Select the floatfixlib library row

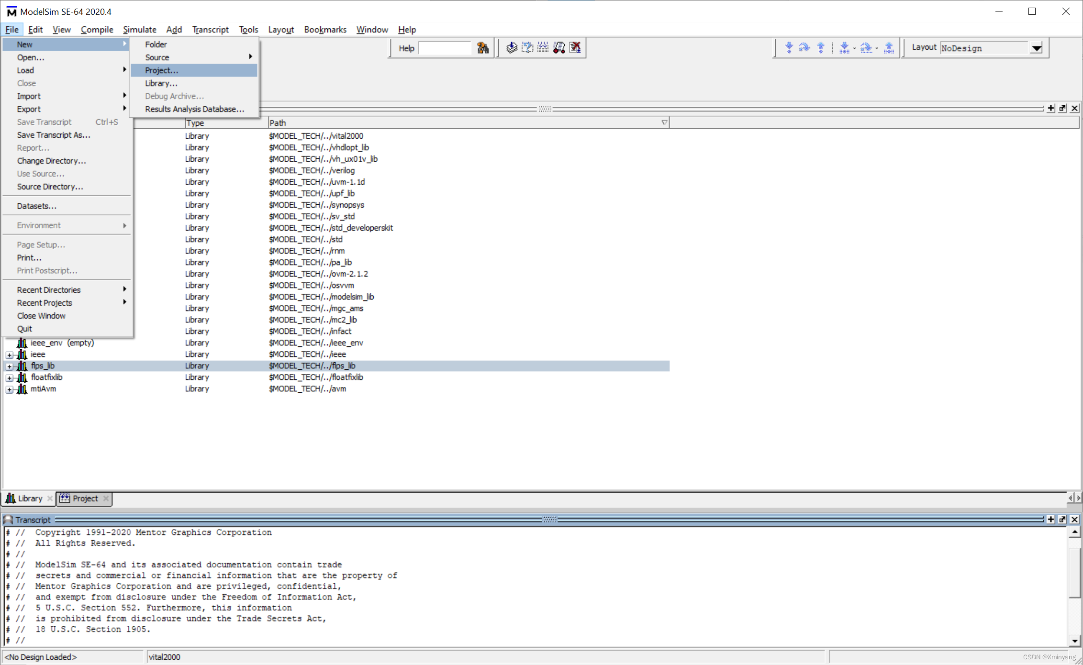click(336, 377)
